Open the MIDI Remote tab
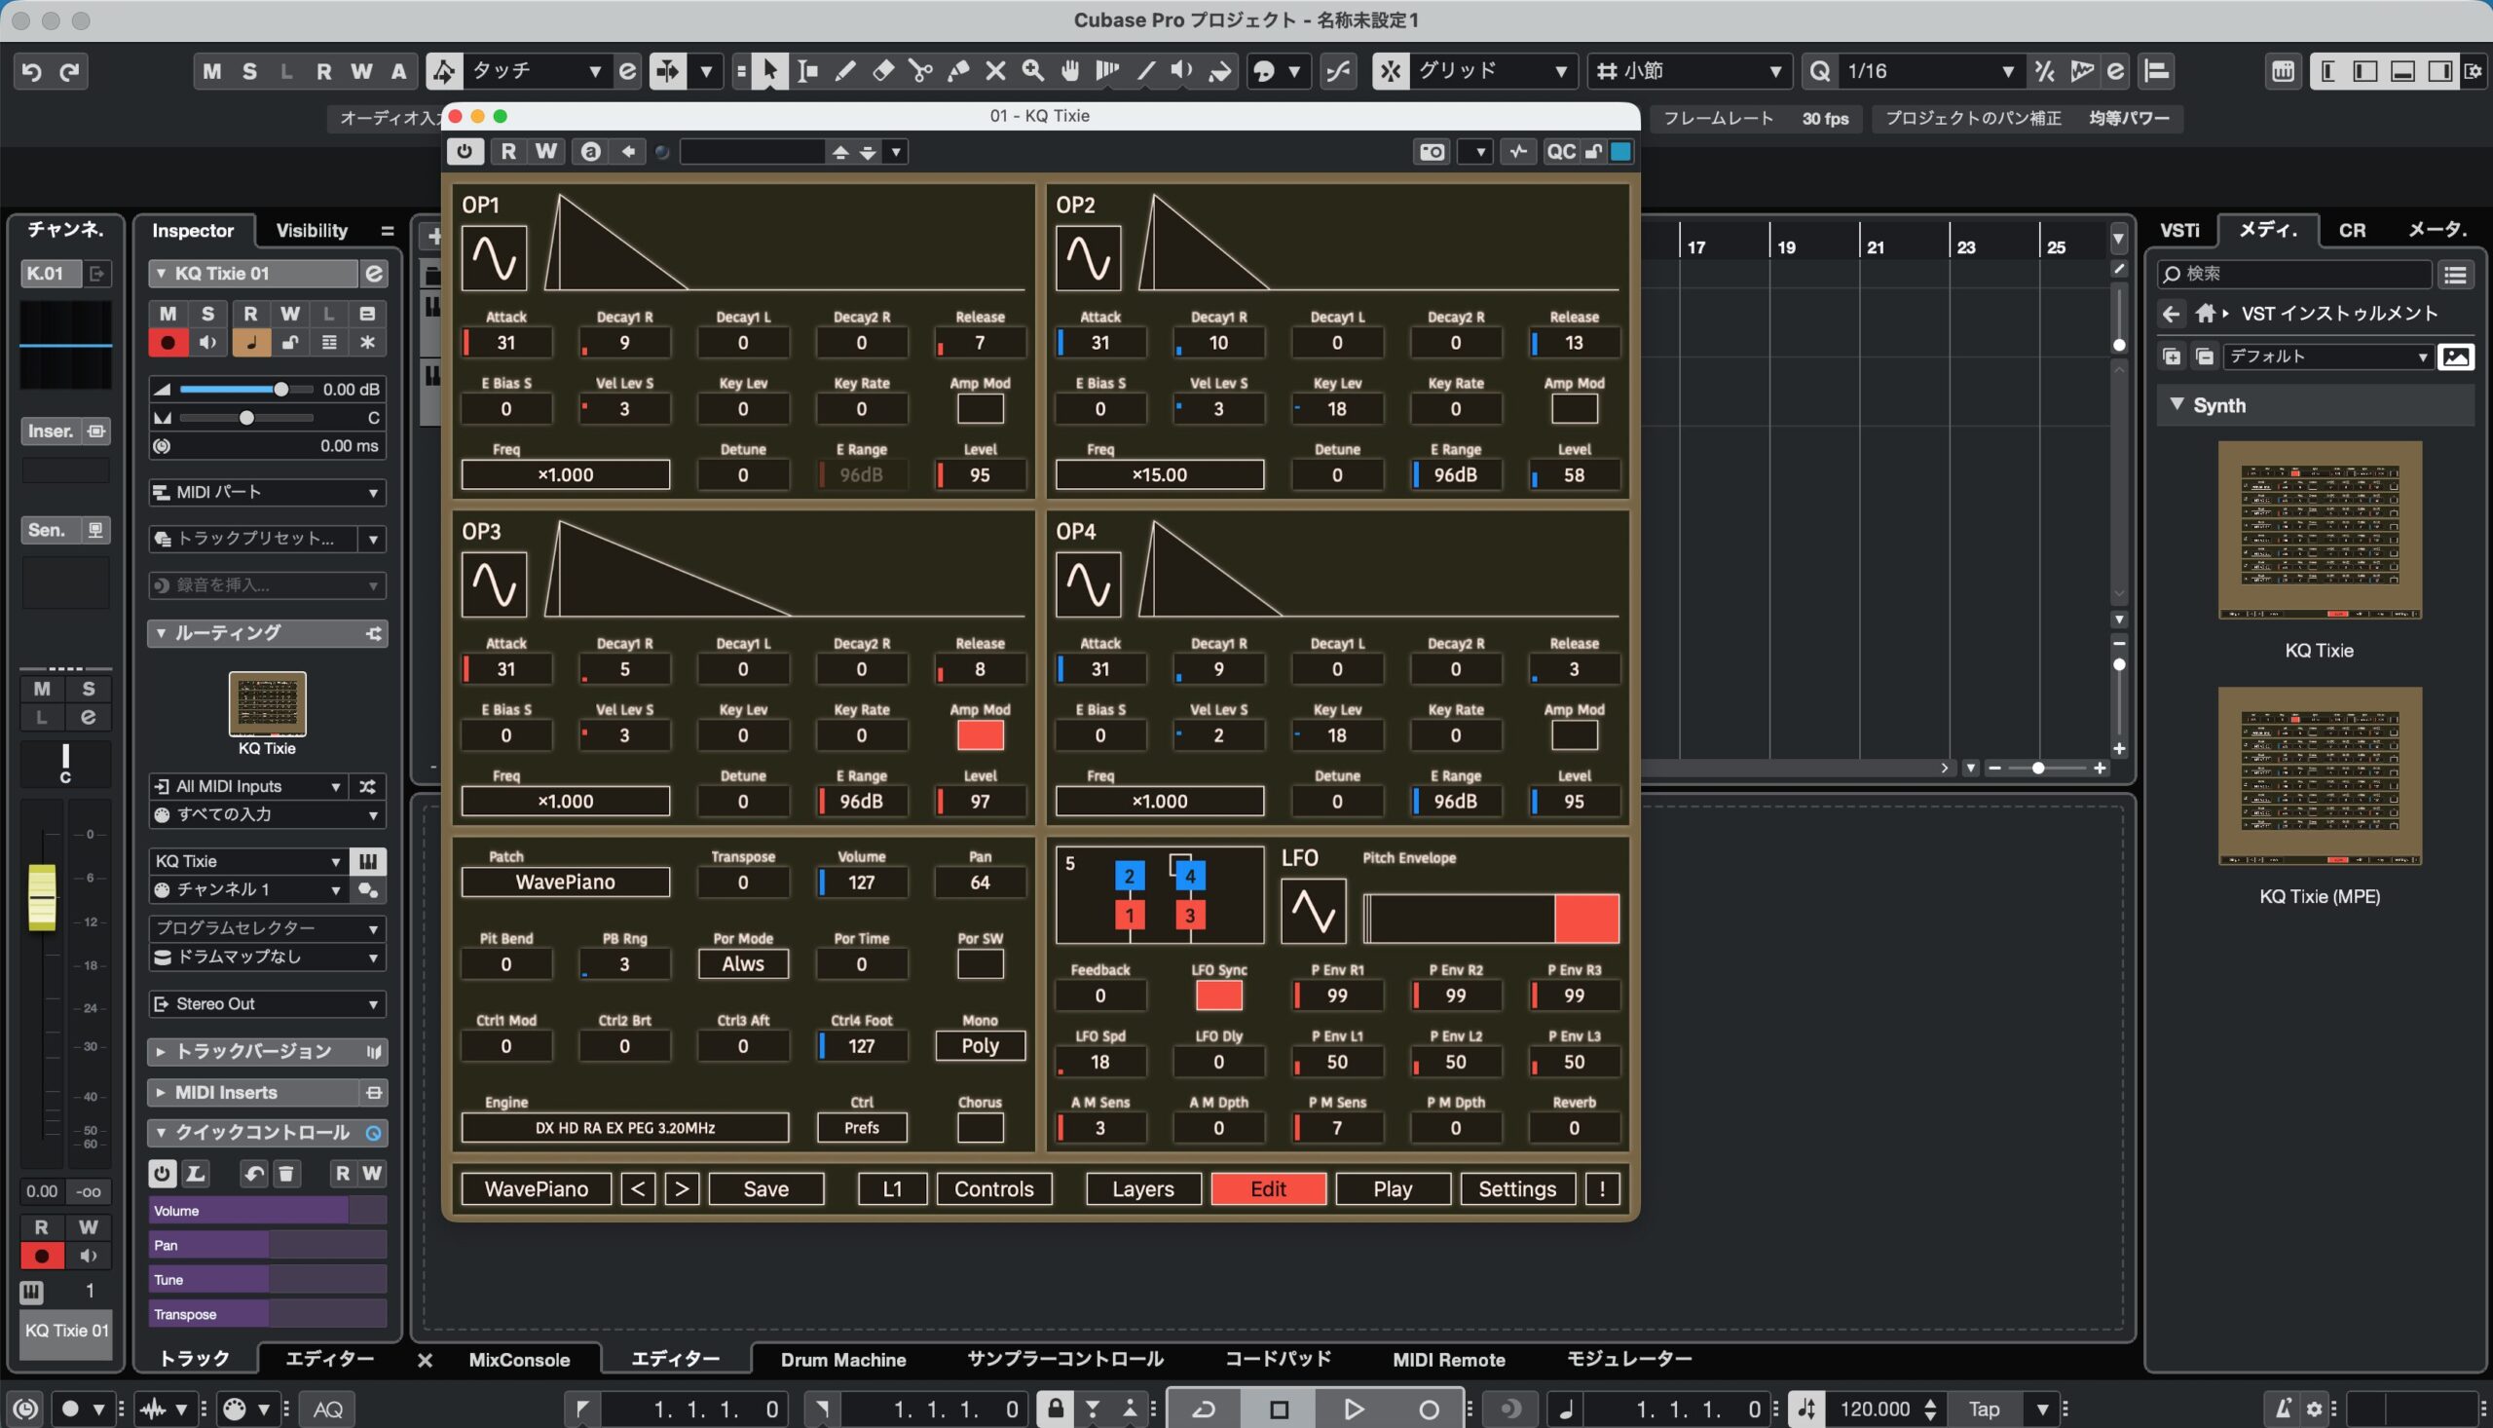 click(1449, 1361)
